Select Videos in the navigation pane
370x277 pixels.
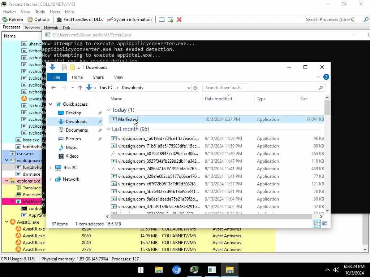tap(72, 156)
